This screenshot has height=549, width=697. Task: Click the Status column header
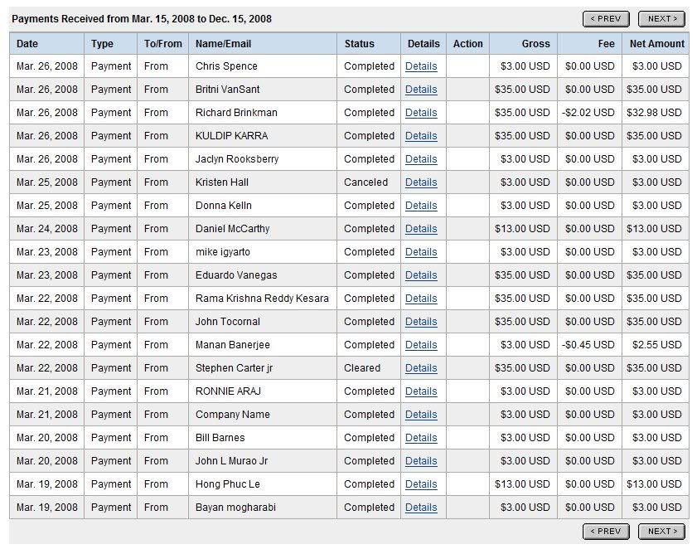pyautogui.click(x=359, y=44)
